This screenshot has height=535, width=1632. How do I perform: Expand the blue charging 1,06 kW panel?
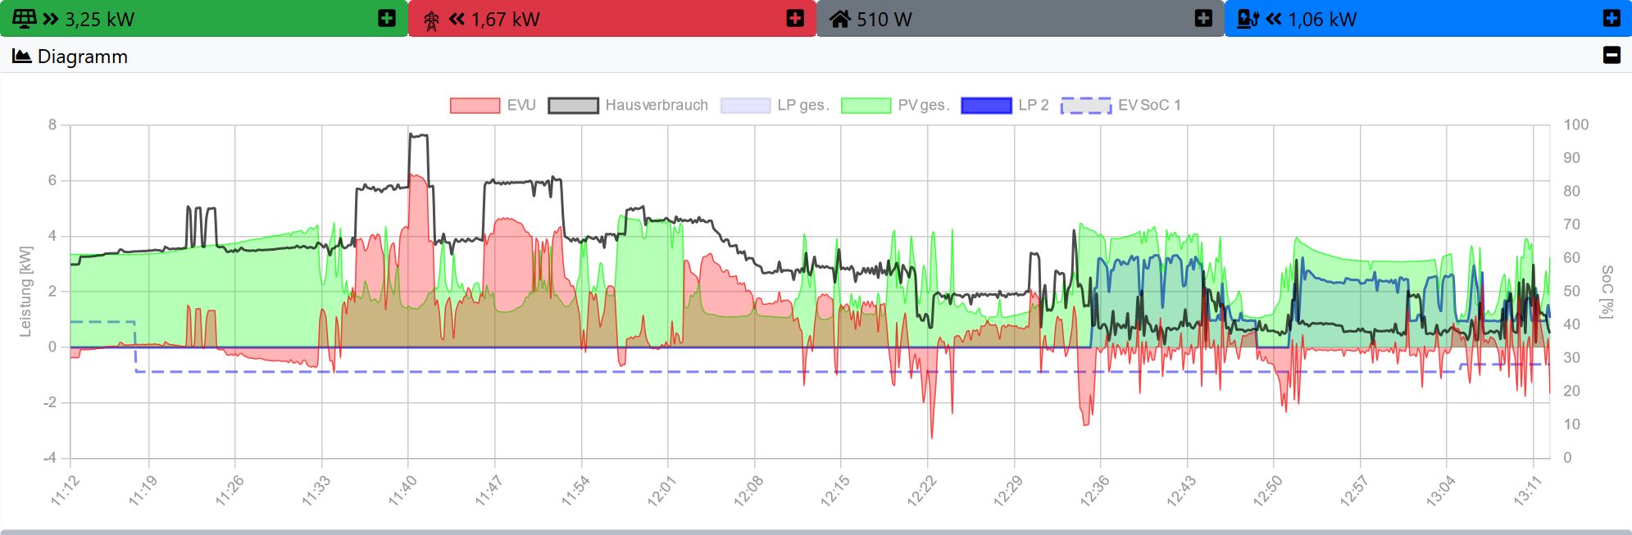1612,18
